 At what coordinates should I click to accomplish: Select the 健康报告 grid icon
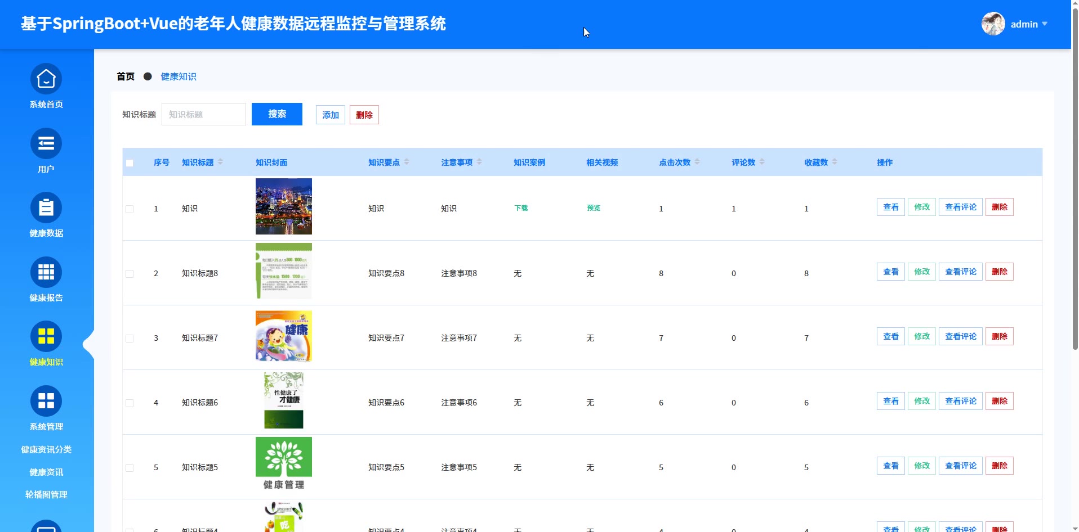click(46, 273)
